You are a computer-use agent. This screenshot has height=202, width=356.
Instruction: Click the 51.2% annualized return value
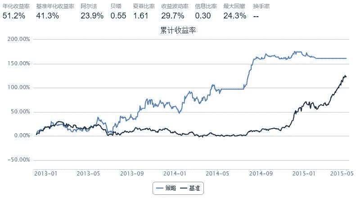pos(14,16)
